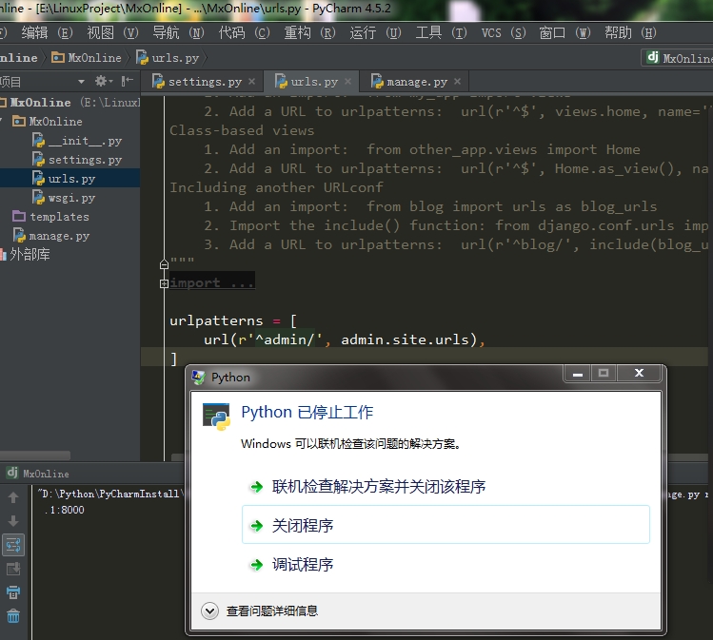Image resolution: width=713 pixels, height=640 pixels.
Task: Open the 帮助 (H) menu
Action: coord(630,32)
